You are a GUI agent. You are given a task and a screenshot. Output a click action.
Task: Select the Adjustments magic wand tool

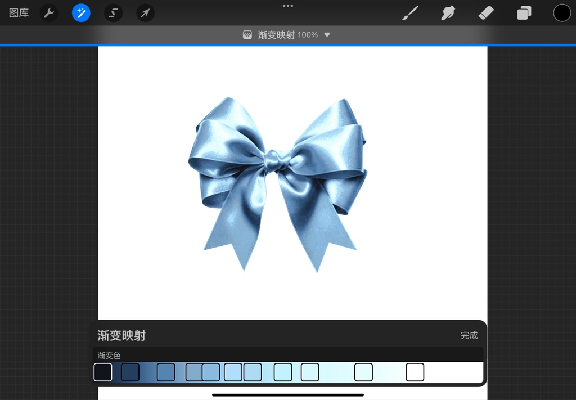(x=80, y=12)
